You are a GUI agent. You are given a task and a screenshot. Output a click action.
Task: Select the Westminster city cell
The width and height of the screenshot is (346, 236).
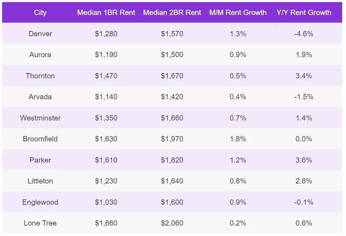[x=40, y=118]
